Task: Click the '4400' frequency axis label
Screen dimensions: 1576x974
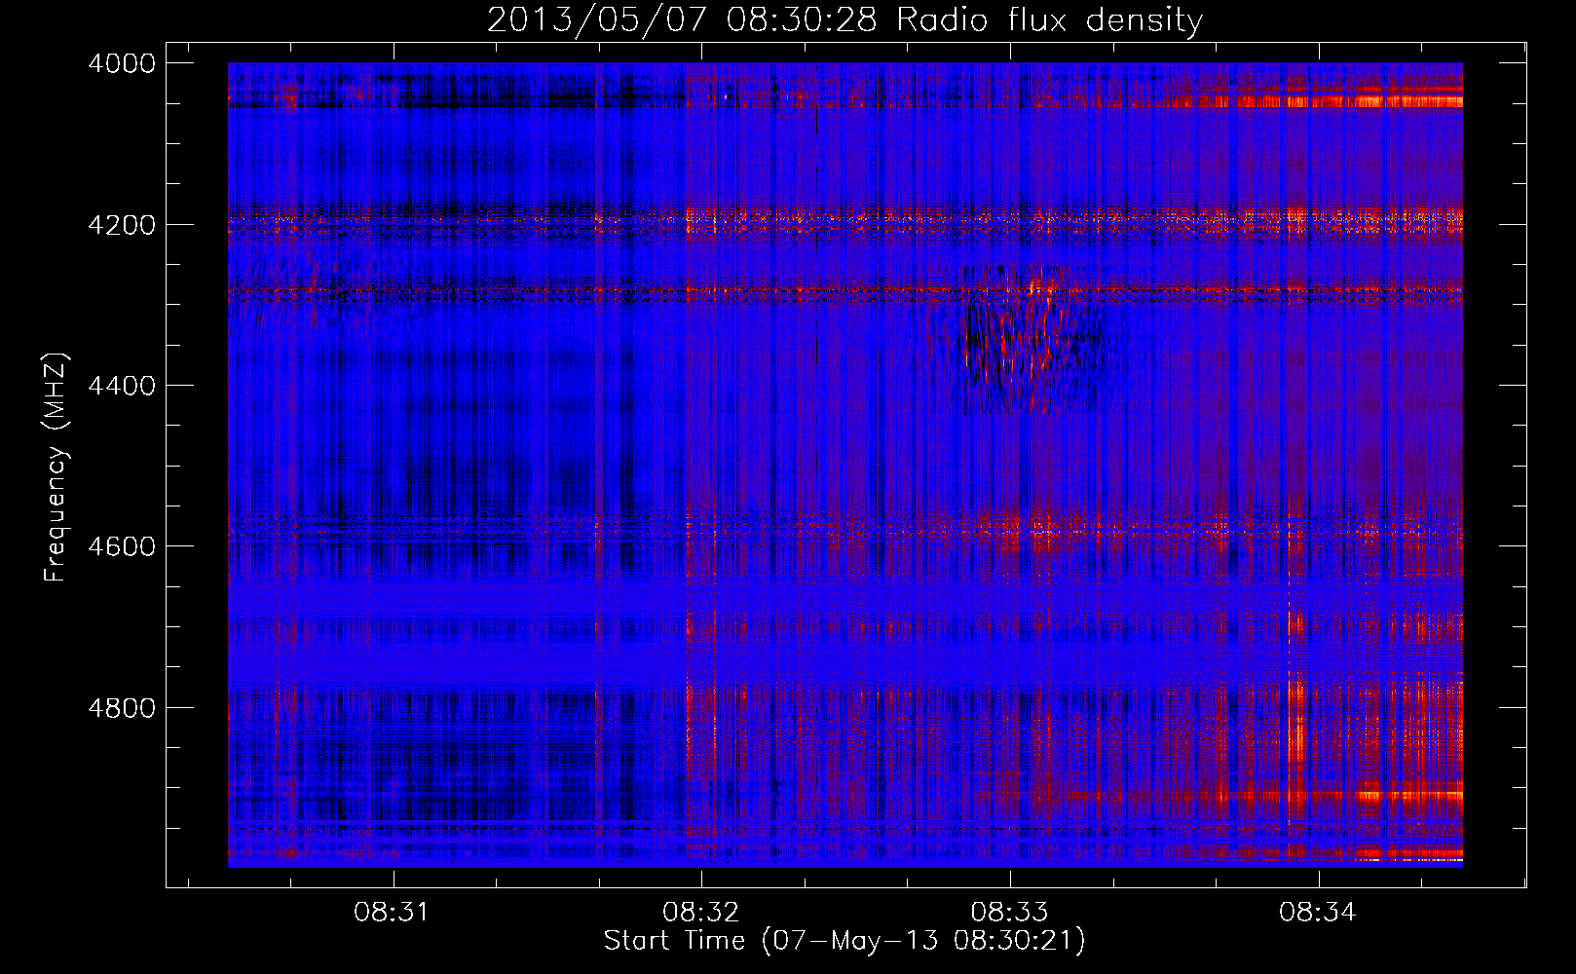Action: [121, 386]
